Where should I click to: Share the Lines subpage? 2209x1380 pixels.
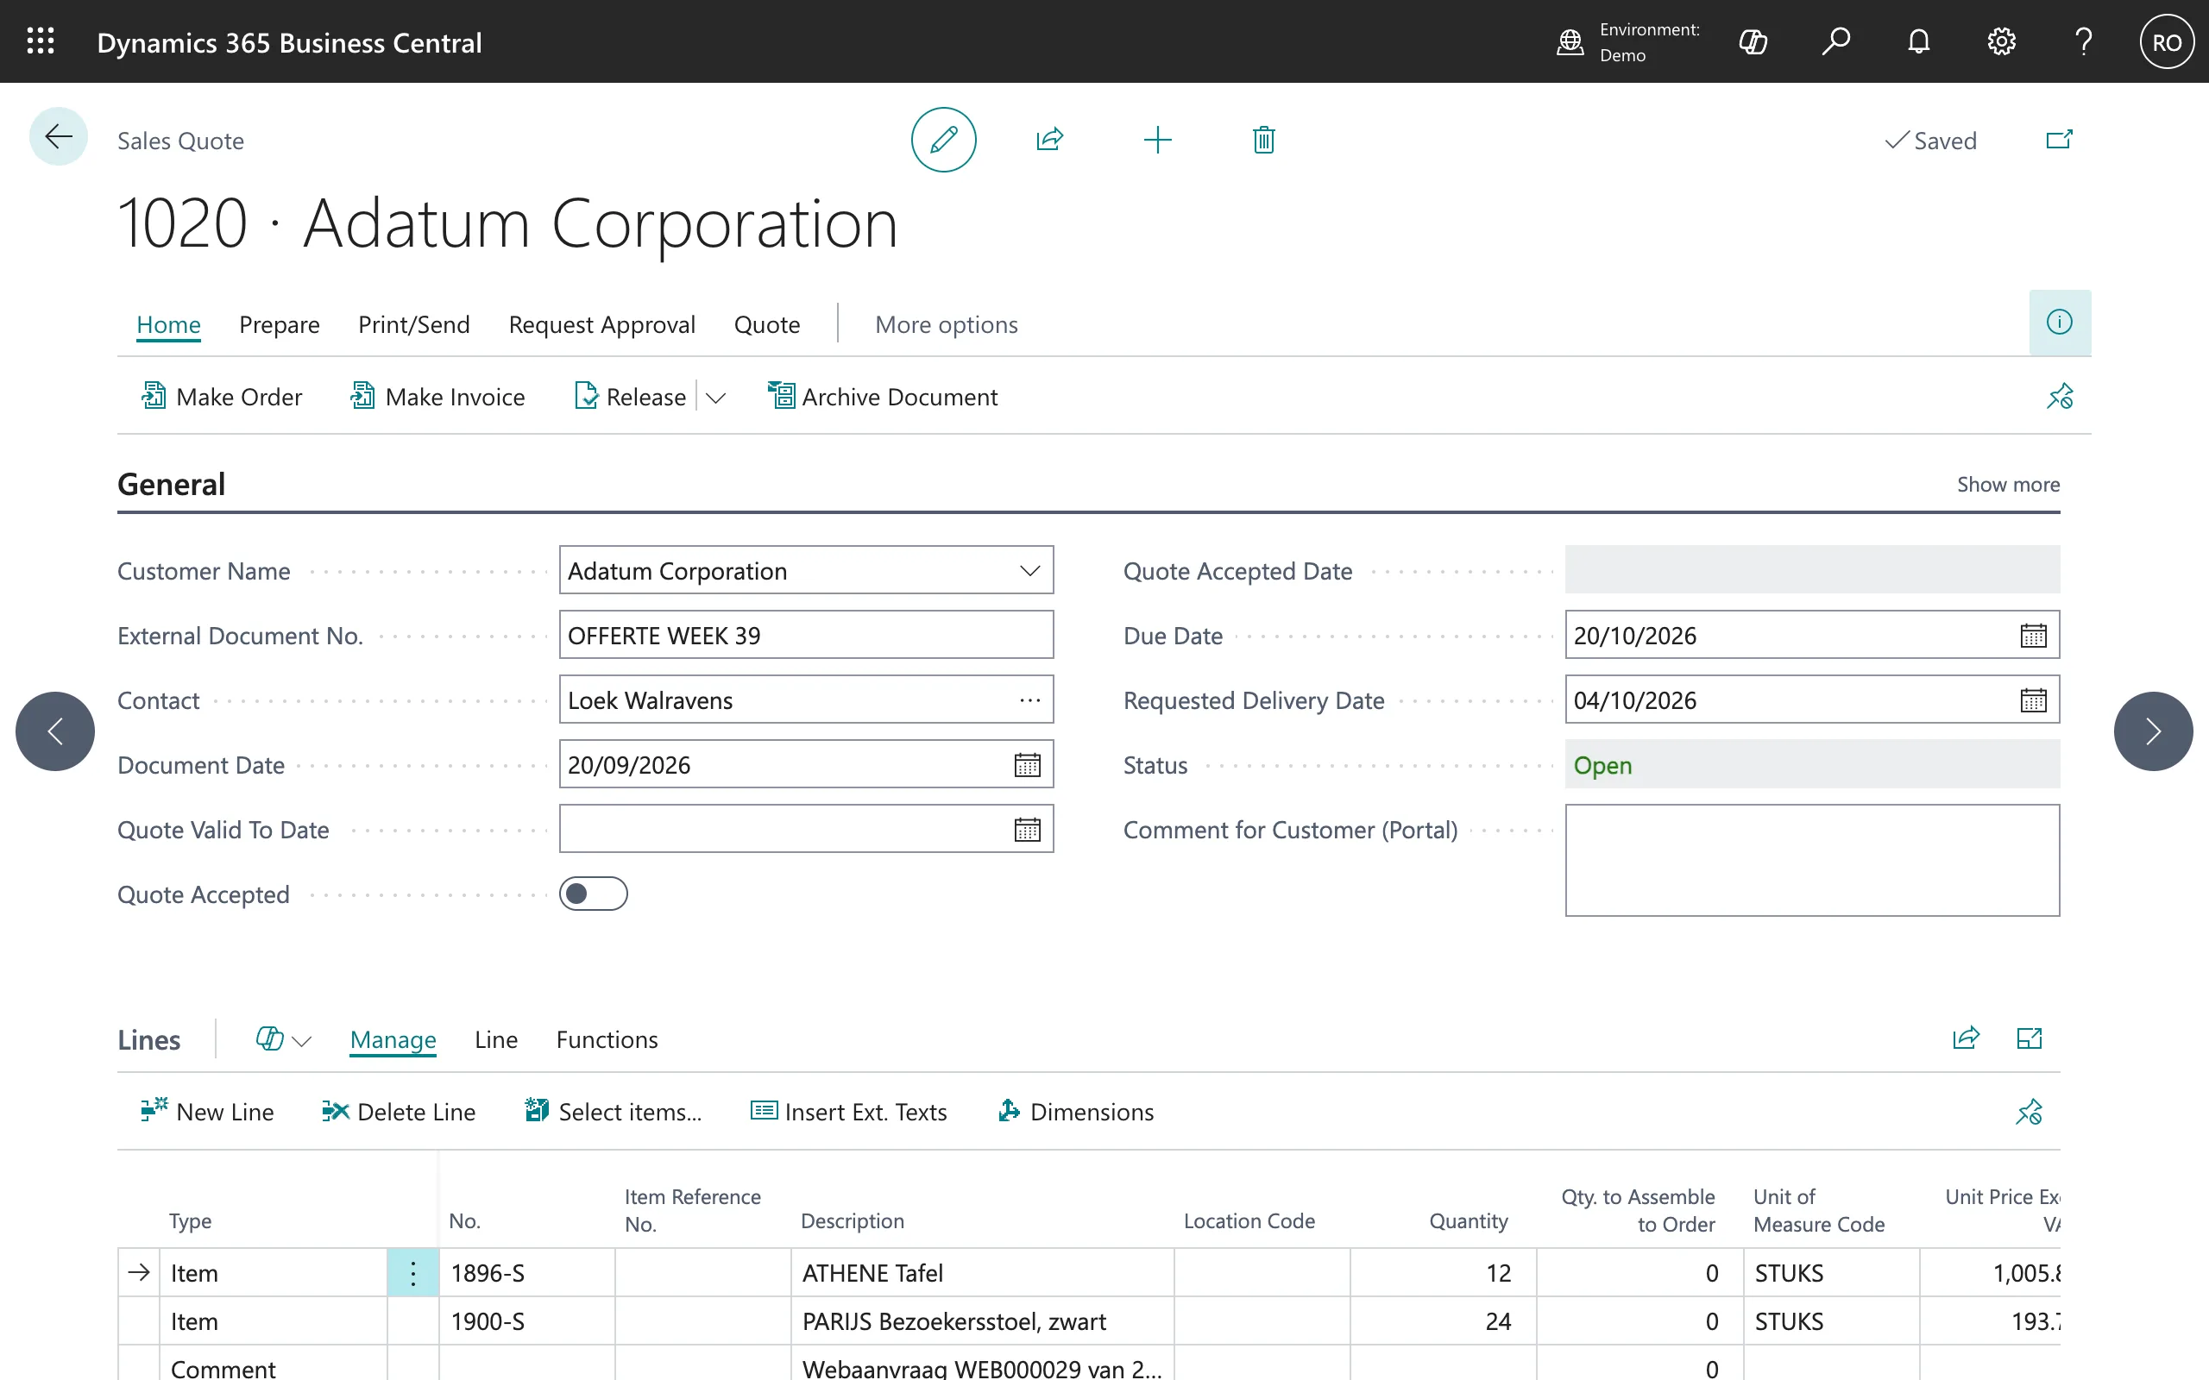1966,1038
